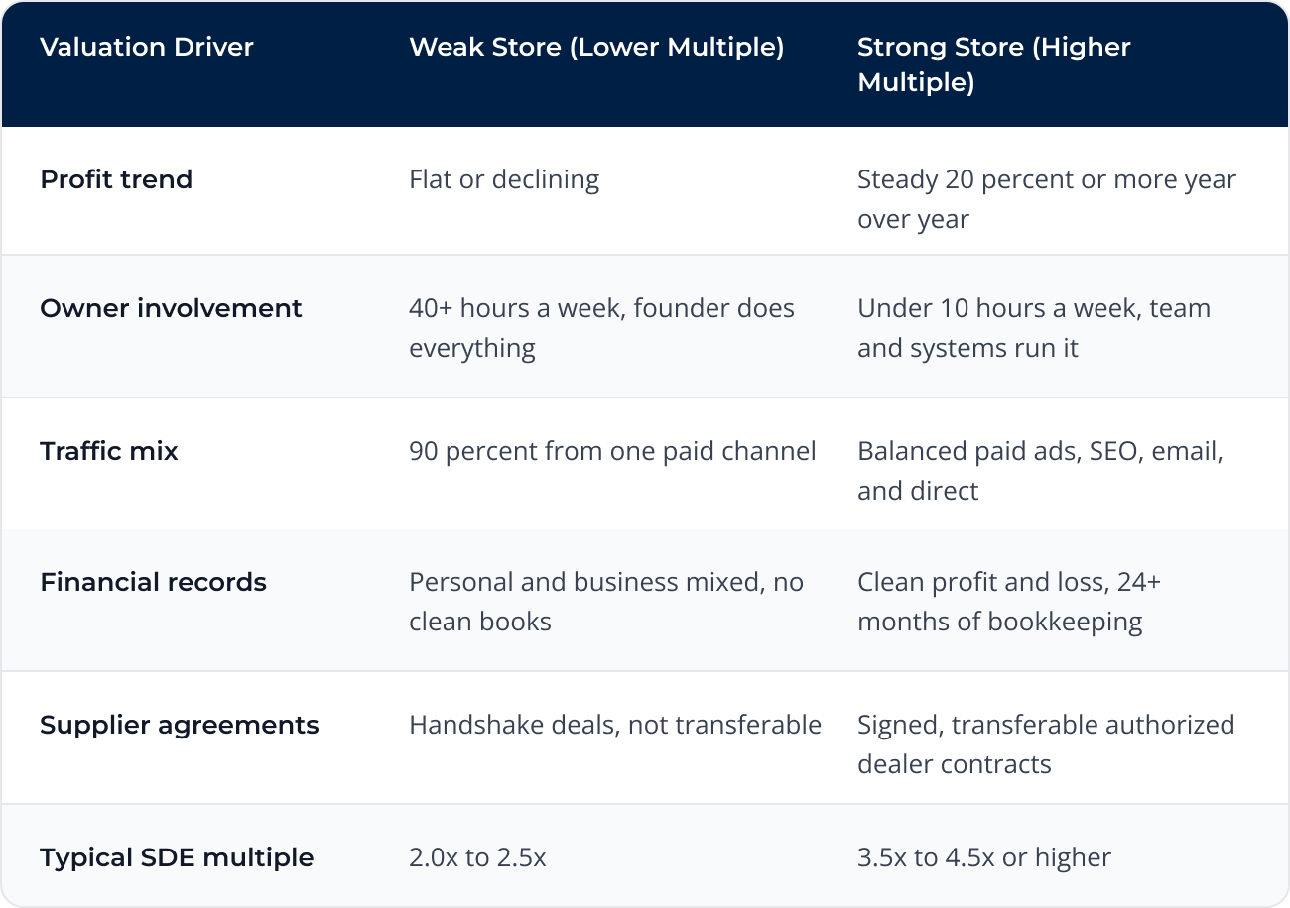
Task: Select the Weak Store (Lower Multiple) header
Action: coord(596,47)
